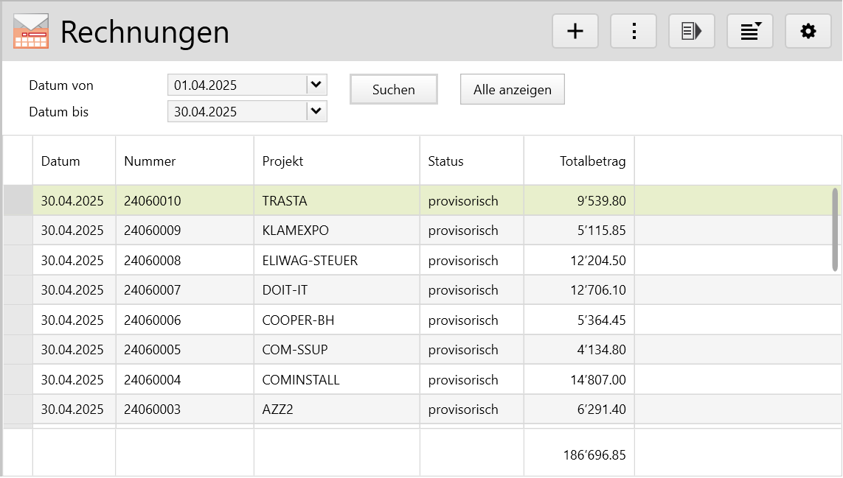This screenshot has width=843, height=478.
Task: Click the document with arrow toolbar icon
Action: click(x=691, y=31)
